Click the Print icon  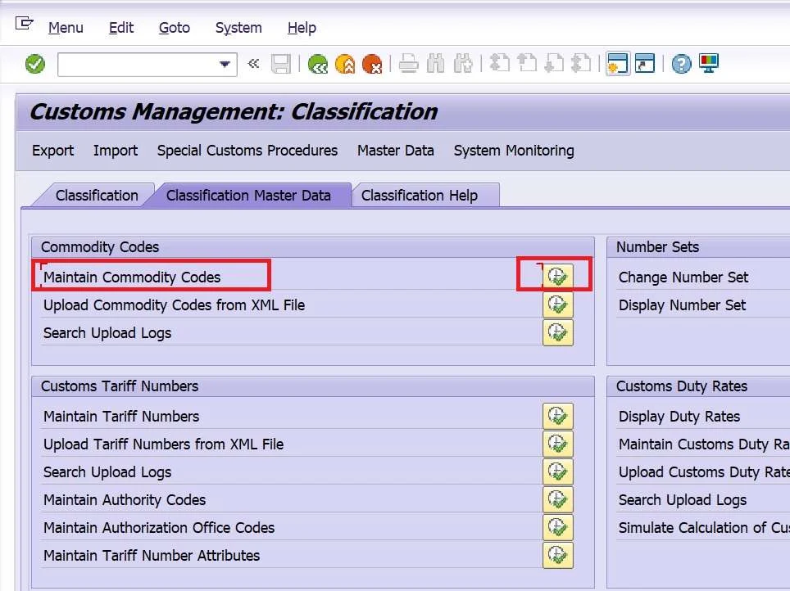pos(409,64)
